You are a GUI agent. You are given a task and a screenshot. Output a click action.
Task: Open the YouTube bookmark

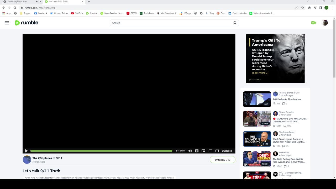(77, 13)
